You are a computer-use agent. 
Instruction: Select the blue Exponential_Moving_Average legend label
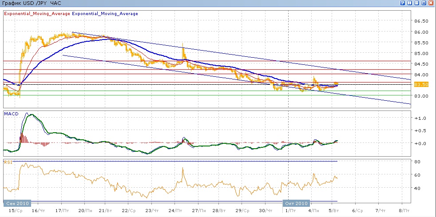(x=105, y=14)
